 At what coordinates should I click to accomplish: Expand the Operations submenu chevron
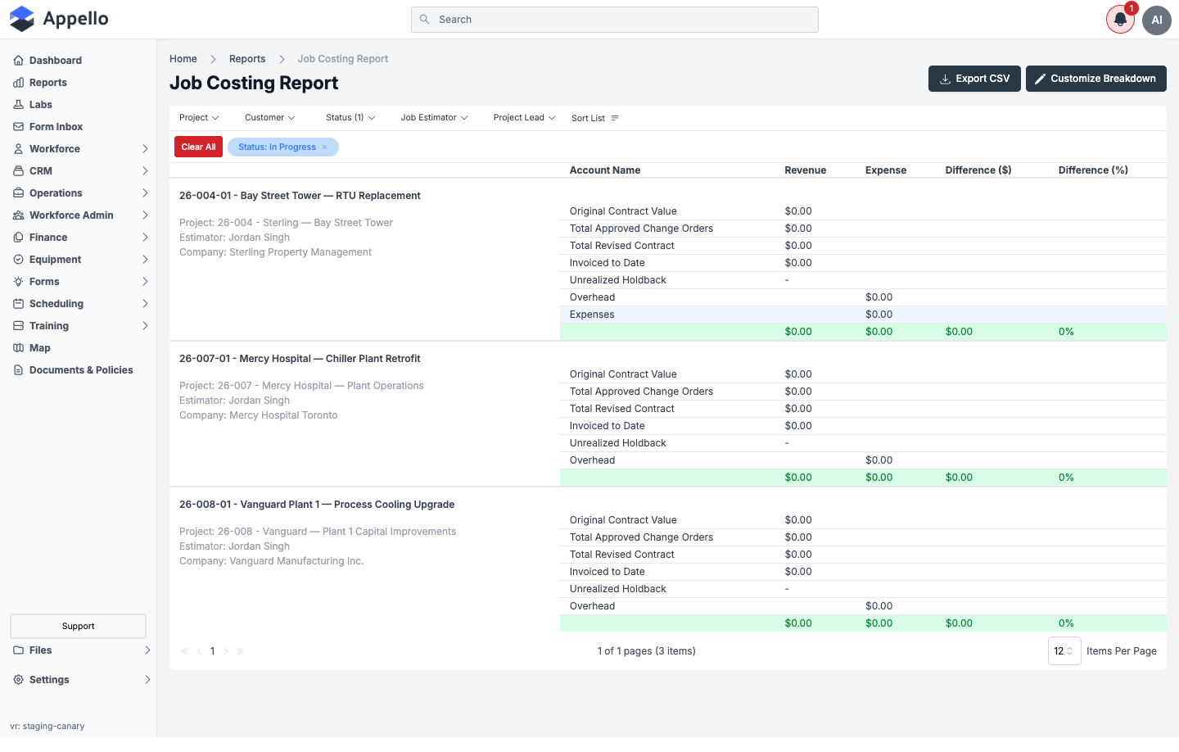145,193
